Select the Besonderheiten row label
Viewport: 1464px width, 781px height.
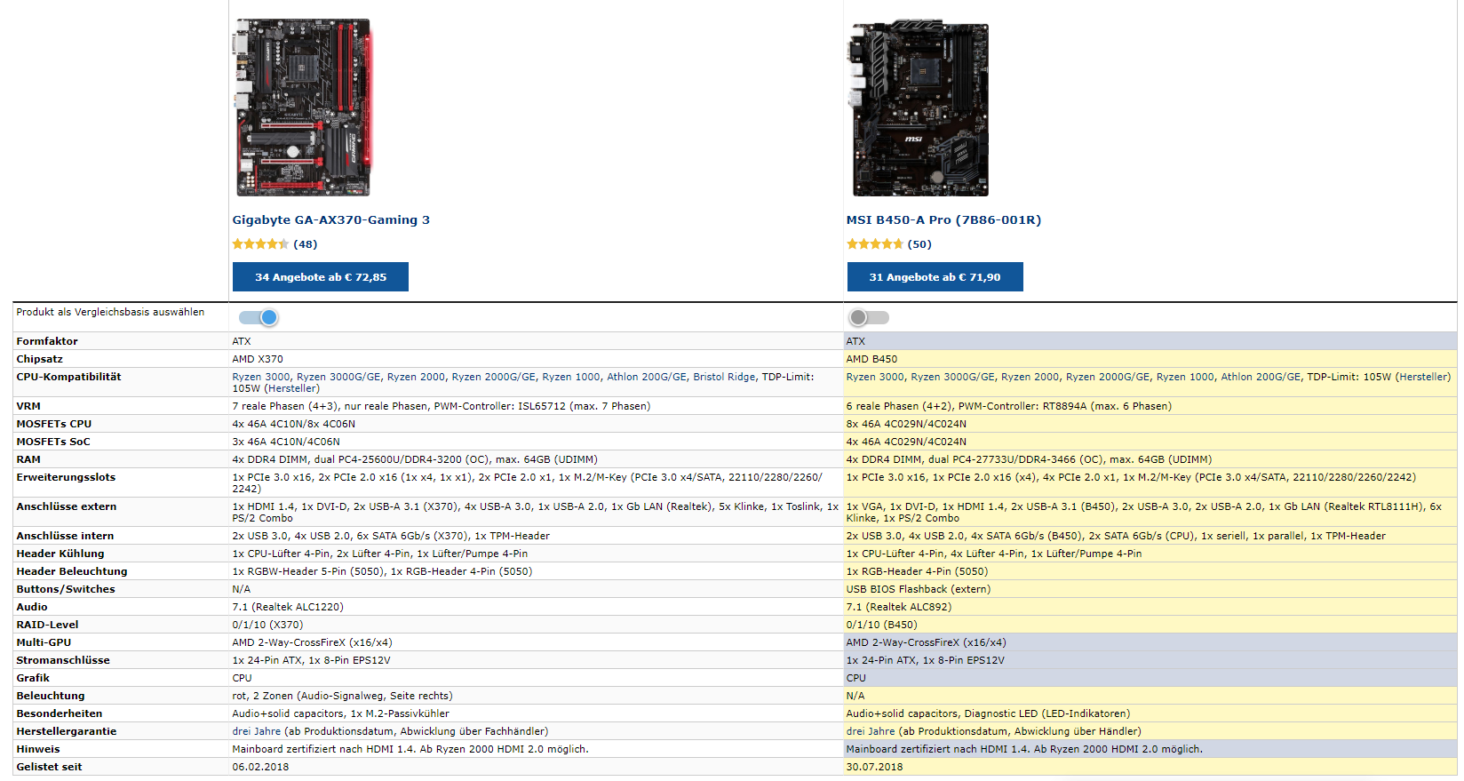(x=60, y=713)
